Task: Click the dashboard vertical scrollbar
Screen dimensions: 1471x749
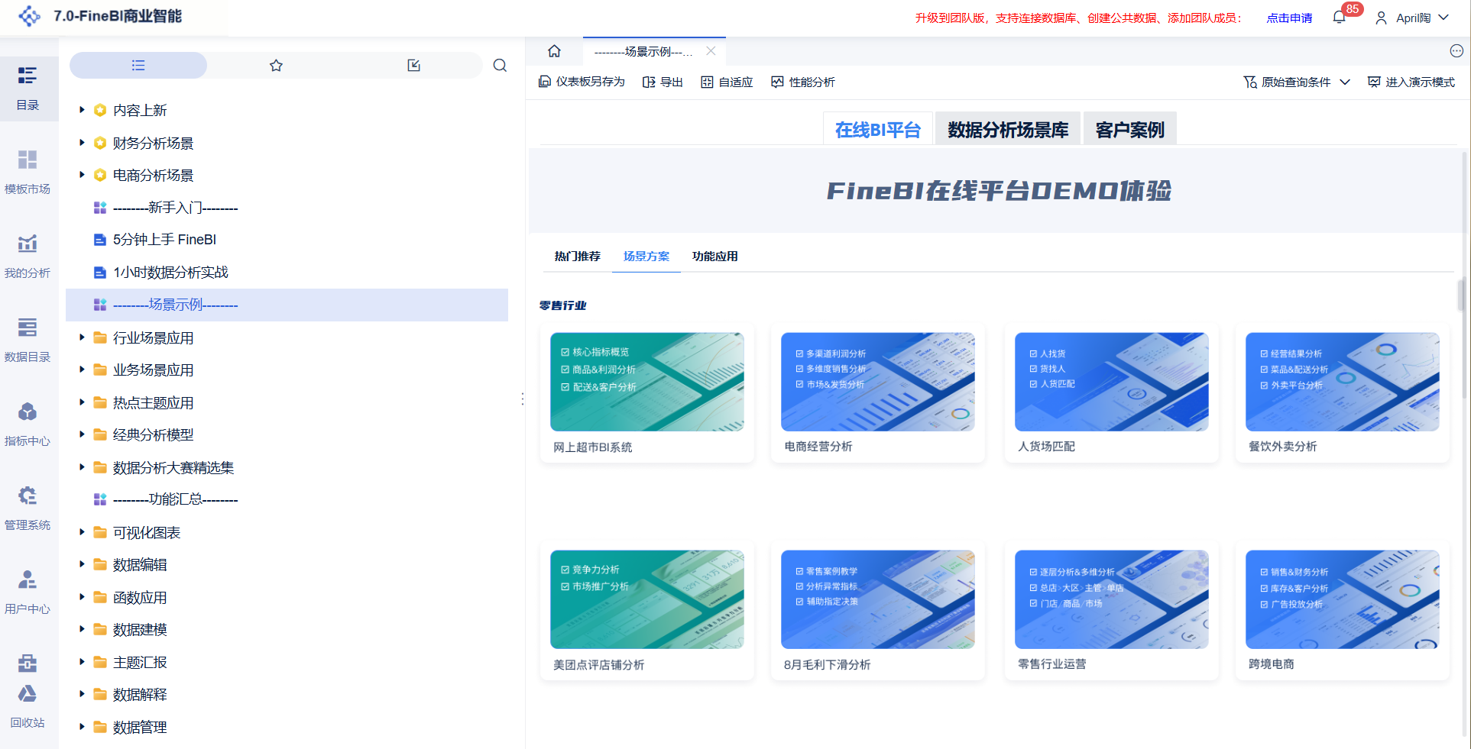Action: 1462,295
